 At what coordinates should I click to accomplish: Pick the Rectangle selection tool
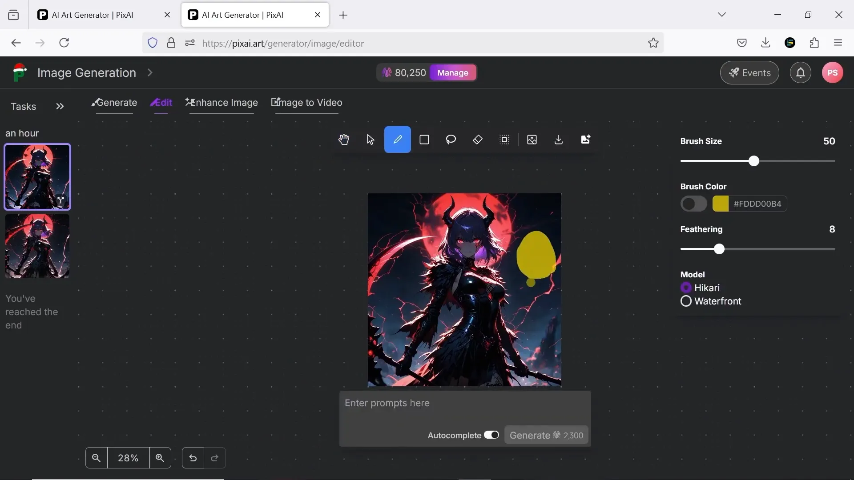(424, 140)
